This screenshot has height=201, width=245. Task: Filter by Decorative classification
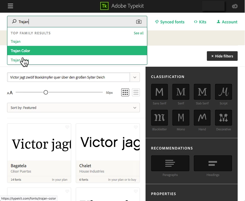click(x=224, y=118)
